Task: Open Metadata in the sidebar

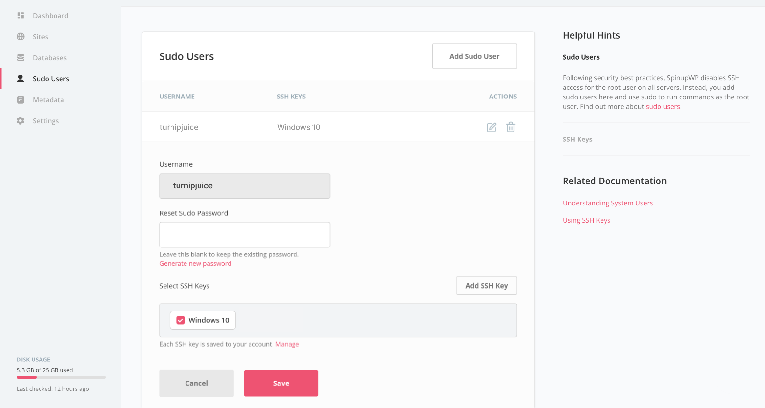Action: [48, 100]
